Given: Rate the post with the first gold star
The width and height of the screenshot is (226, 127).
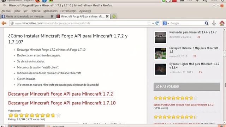Looking at the screenshot, I should tap(11, 115).
